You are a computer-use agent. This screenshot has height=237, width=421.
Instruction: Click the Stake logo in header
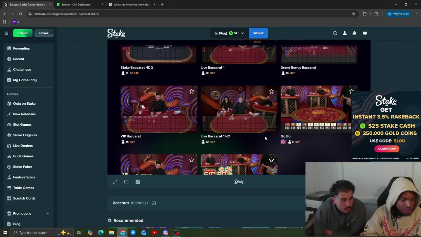116,33
